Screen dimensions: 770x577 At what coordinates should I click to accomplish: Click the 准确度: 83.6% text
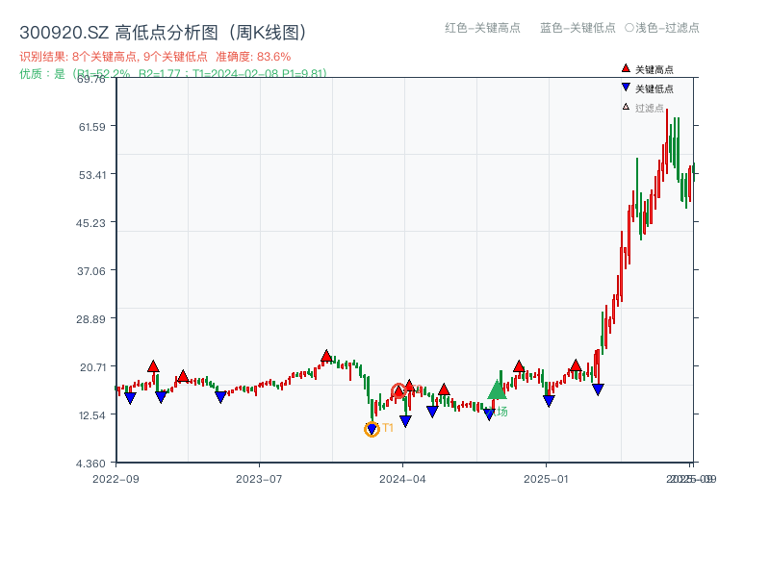(253, 57)
